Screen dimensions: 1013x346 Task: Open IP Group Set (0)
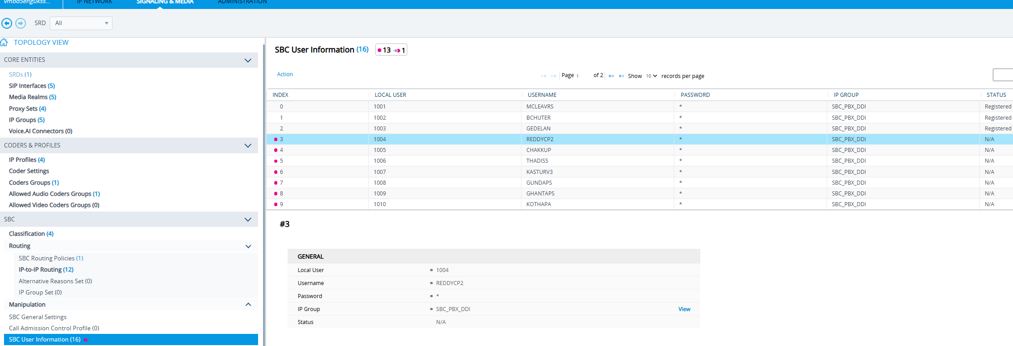(40, 292)
